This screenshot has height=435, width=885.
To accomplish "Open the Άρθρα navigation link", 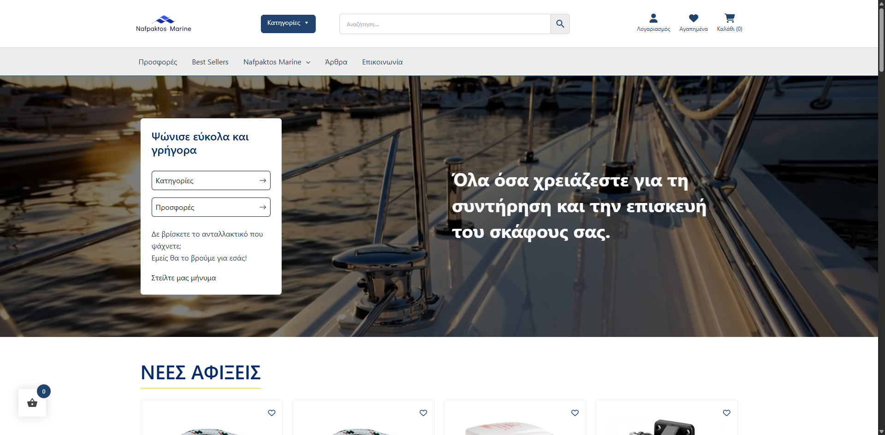I will [x=336, y=62].
